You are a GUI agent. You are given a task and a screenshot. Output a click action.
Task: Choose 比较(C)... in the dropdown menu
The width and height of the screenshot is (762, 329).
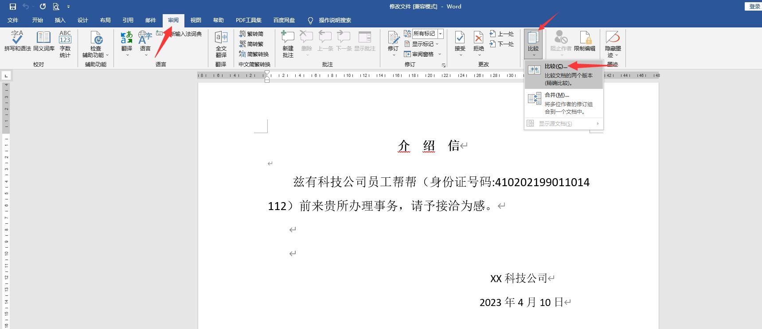[564, 74]
